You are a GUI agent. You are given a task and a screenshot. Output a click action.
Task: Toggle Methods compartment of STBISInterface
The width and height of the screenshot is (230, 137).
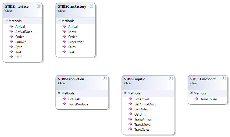tap(6, 21)
